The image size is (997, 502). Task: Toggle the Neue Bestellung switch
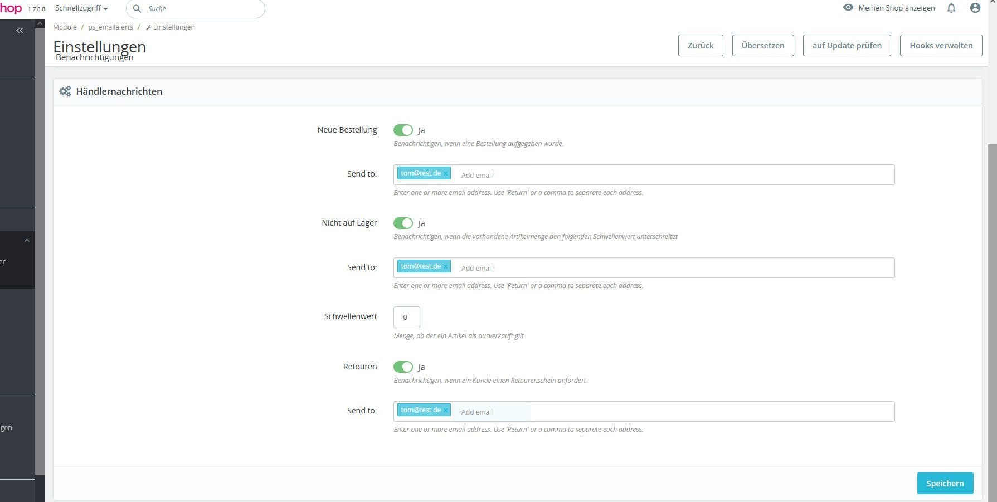pos(403,130)
